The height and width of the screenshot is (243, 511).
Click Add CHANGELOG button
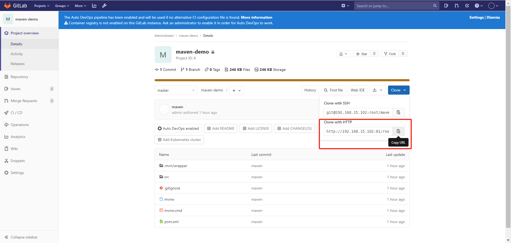click(x=294, y=128)
